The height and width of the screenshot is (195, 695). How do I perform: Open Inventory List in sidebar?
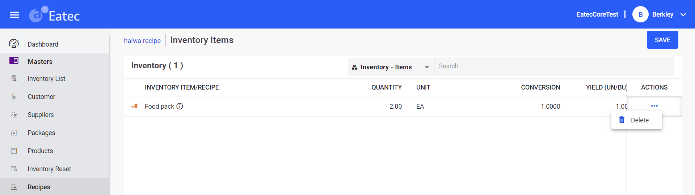click(x=46, y=79)
